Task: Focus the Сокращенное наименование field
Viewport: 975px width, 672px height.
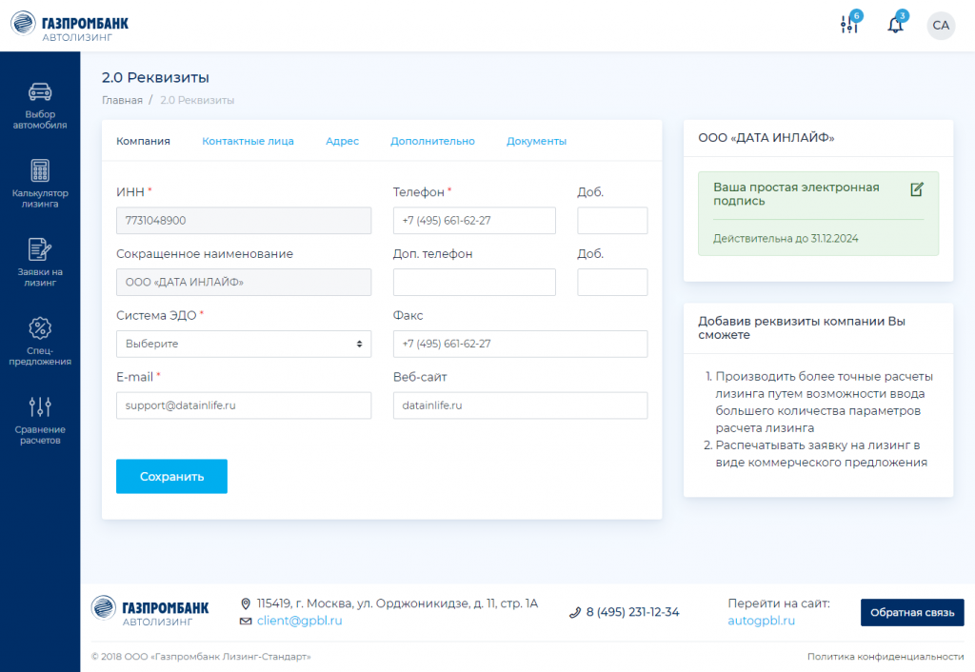Action: pyautogui.click(x=244, y=283)
